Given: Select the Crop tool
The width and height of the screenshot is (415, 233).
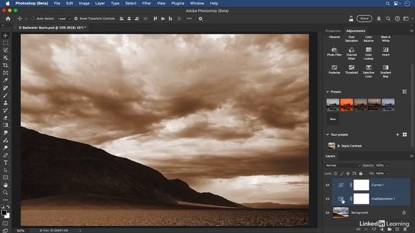Looking at the screenshot, I should (5, 65).
